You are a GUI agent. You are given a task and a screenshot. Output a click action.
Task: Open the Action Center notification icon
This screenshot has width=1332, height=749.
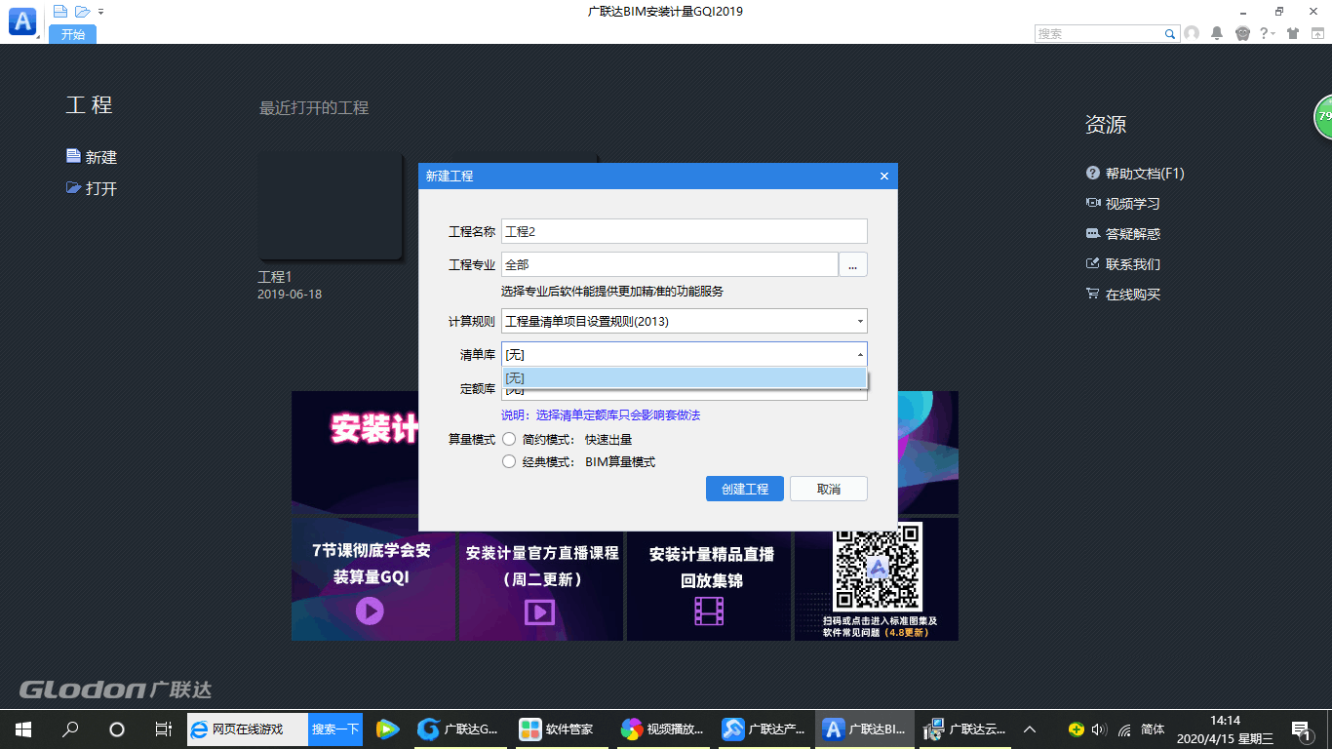[1301, 729]
